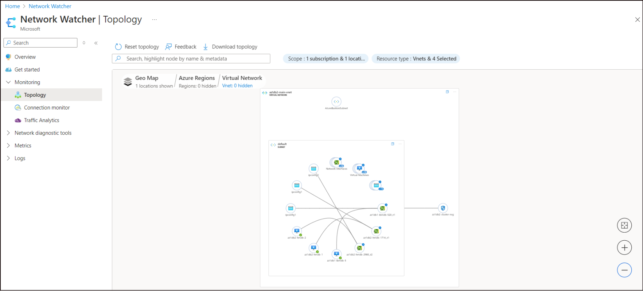Open the ellipsis menu beside Topology title
643x291 pixels.
coord(154,20)
